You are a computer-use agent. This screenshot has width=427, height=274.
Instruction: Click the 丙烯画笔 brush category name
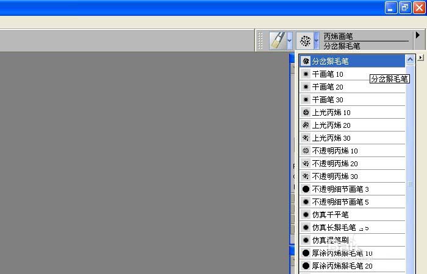pos(338,37)
